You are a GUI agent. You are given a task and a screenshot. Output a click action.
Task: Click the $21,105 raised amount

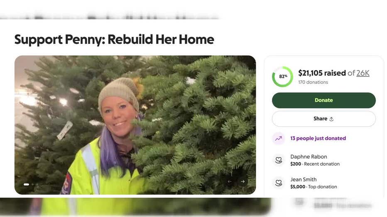[x=322, y=73]
